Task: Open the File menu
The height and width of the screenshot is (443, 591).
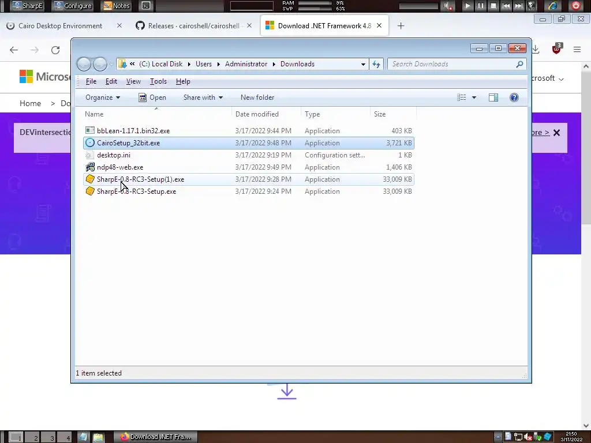Action: (x=91, y=81)
